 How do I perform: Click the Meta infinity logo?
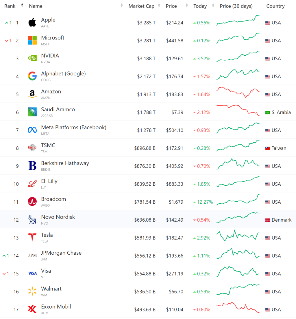[x=32, y=130]
